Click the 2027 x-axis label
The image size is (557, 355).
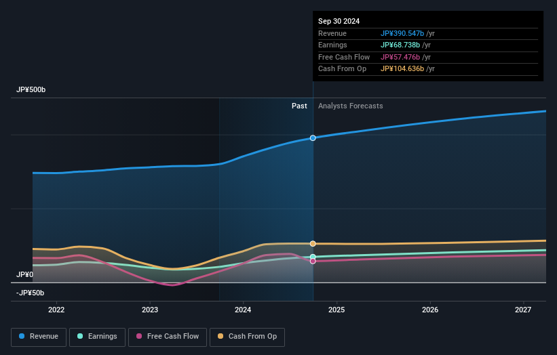pyautogui.click(x=523, y=310)
